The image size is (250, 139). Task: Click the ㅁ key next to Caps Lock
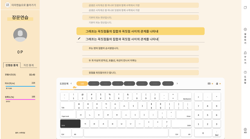(81, 115)
